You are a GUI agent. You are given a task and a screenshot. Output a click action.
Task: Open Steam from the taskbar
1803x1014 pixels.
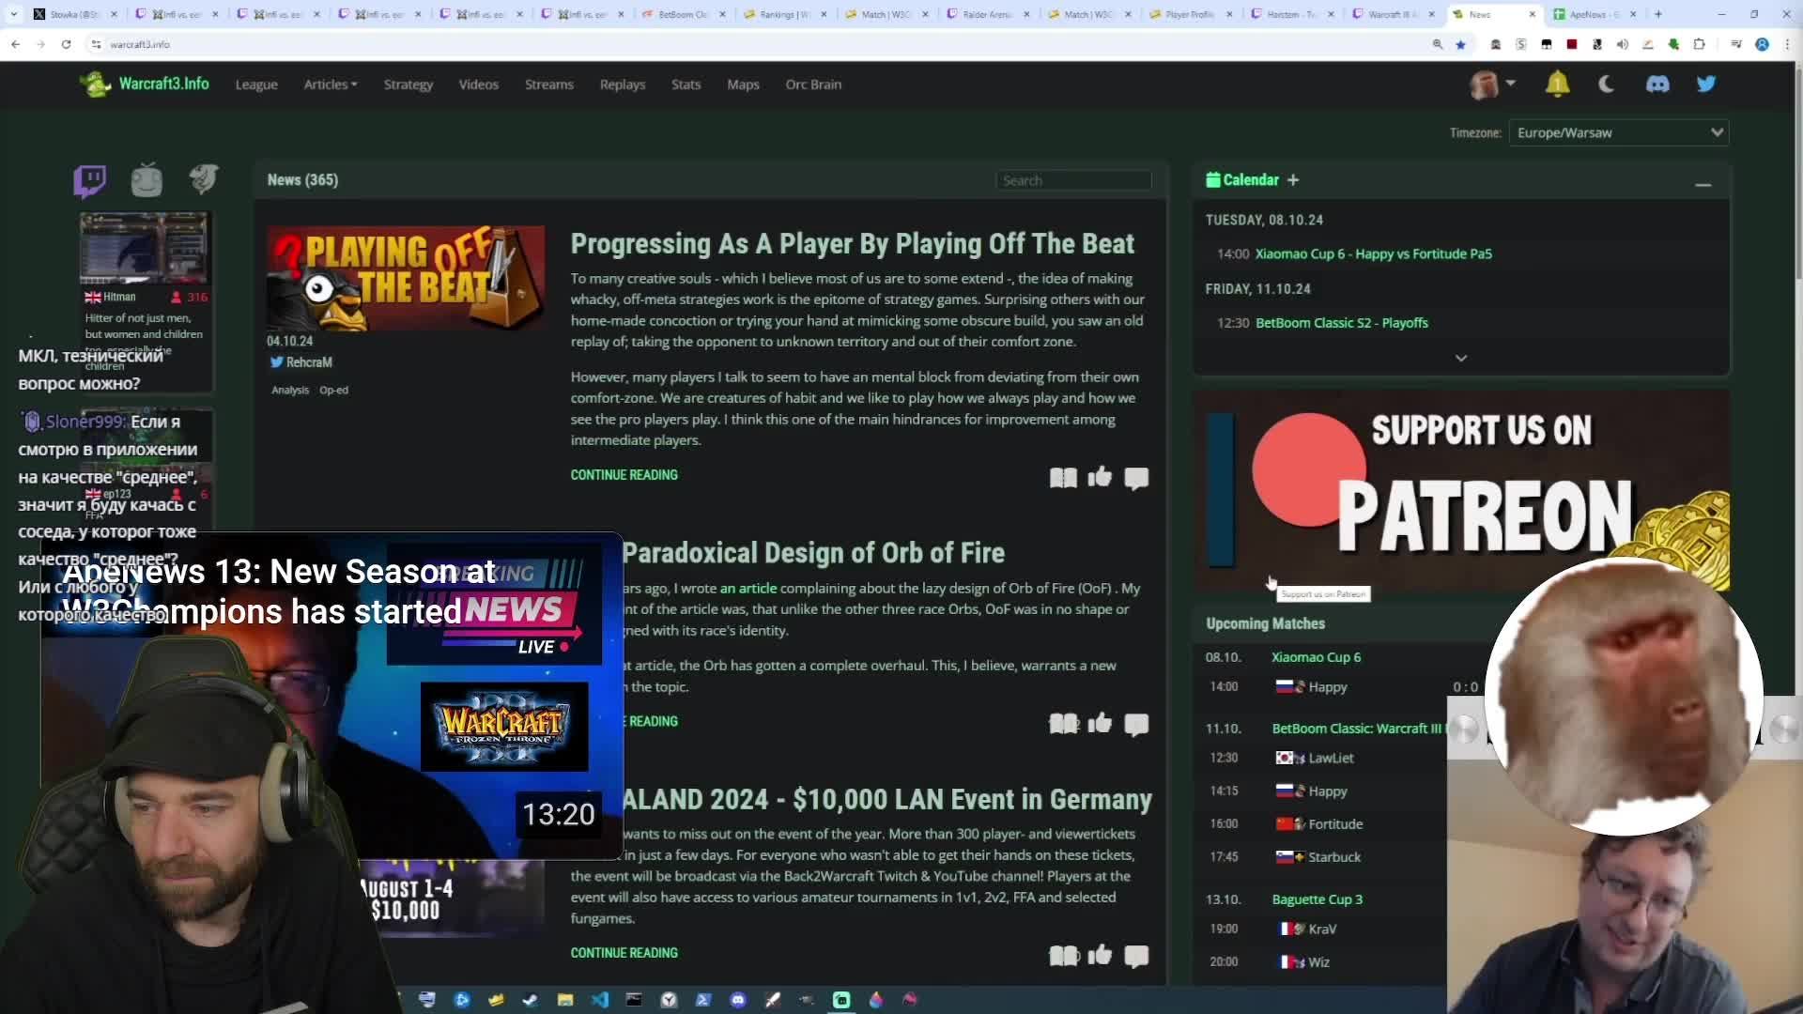pyautogui.click(x=530, y=1000)
